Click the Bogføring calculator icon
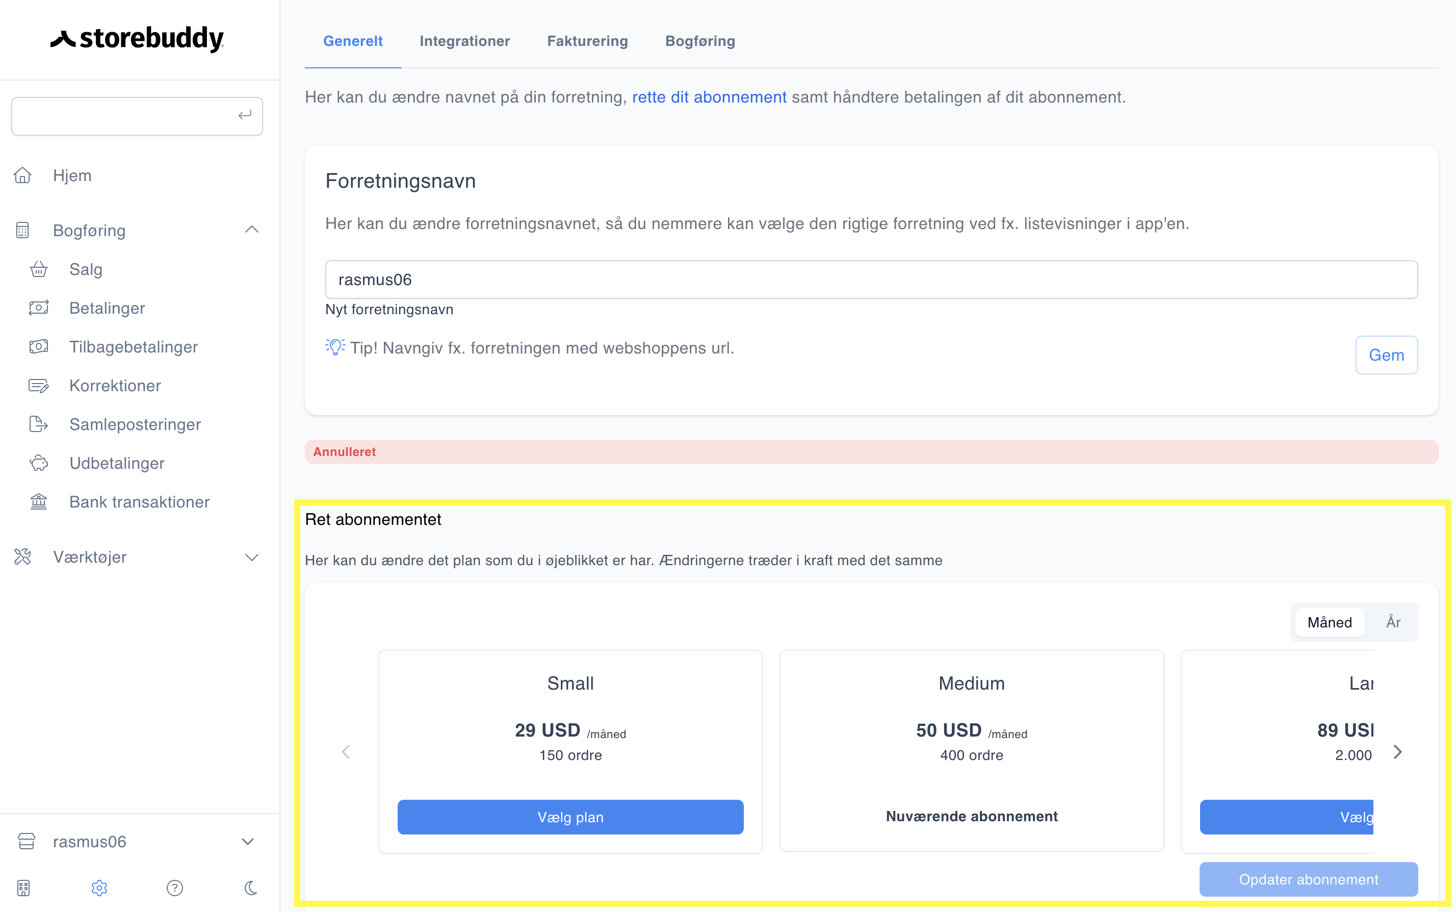This screenshot has height=912, width=1456. 22,231
